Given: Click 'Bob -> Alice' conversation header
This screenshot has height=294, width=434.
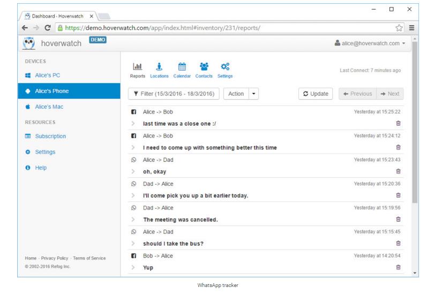Looking at the screenshot, I should coord(158,256).
